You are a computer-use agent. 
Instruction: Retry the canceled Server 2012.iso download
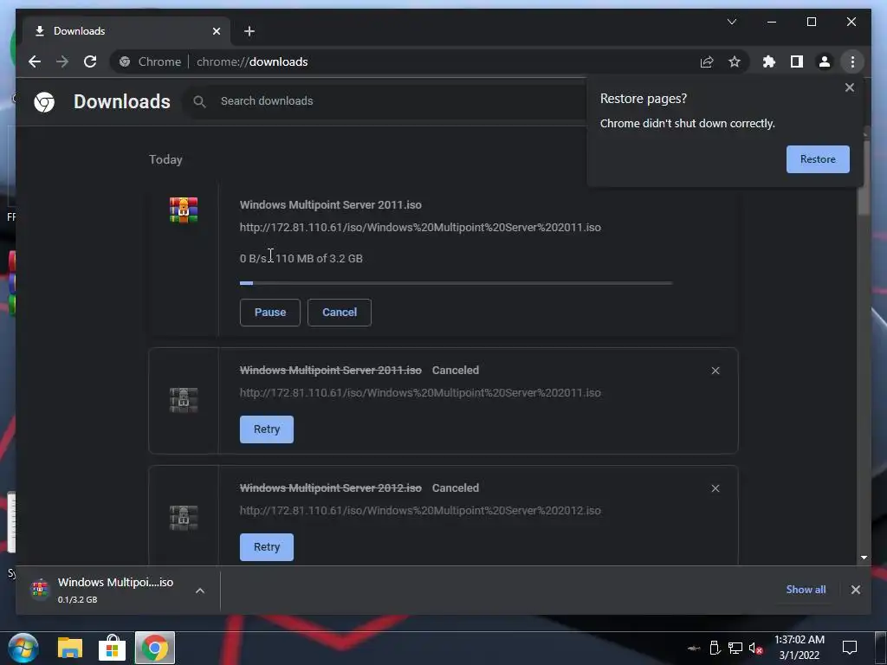[267, 547]
